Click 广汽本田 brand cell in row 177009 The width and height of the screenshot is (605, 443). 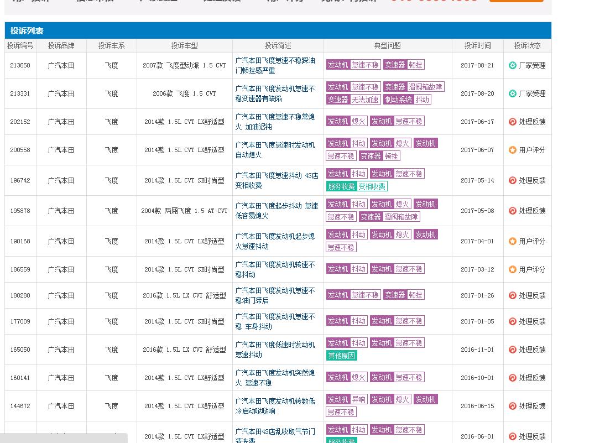point(61,321)
